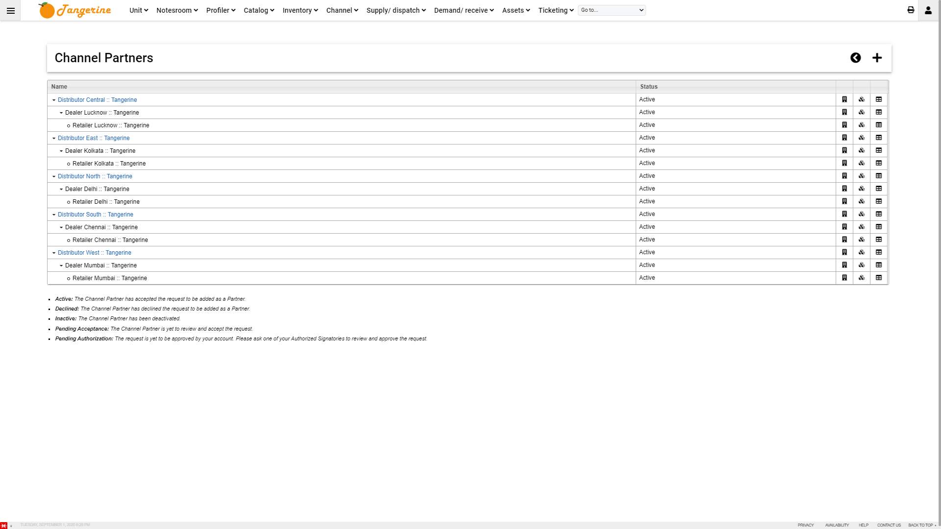Collapse the Distributor South tree node
Screen dimensions: 941x529
[54, 215]
